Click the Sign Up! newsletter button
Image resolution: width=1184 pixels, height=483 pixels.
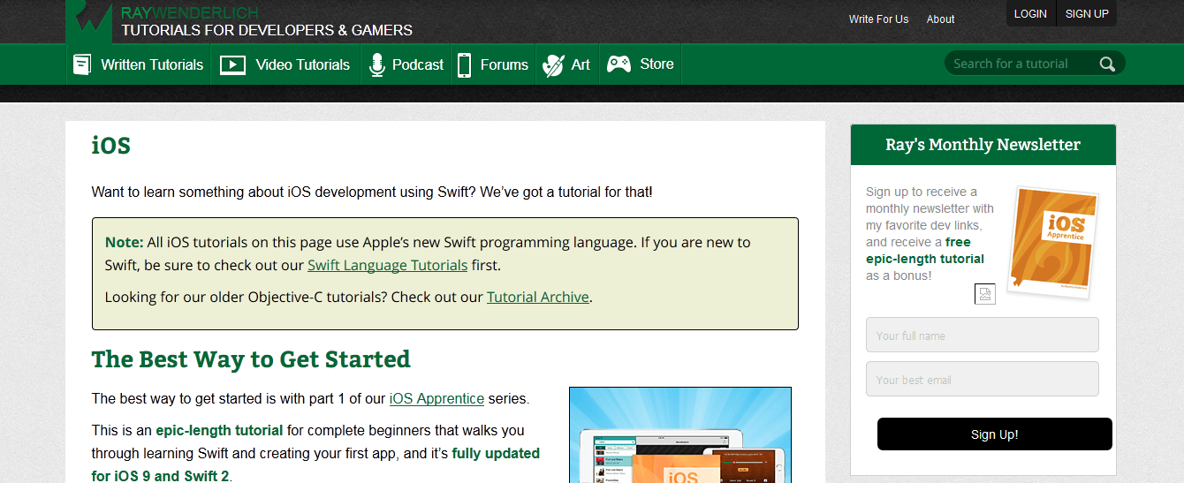(x=994, y=434)
